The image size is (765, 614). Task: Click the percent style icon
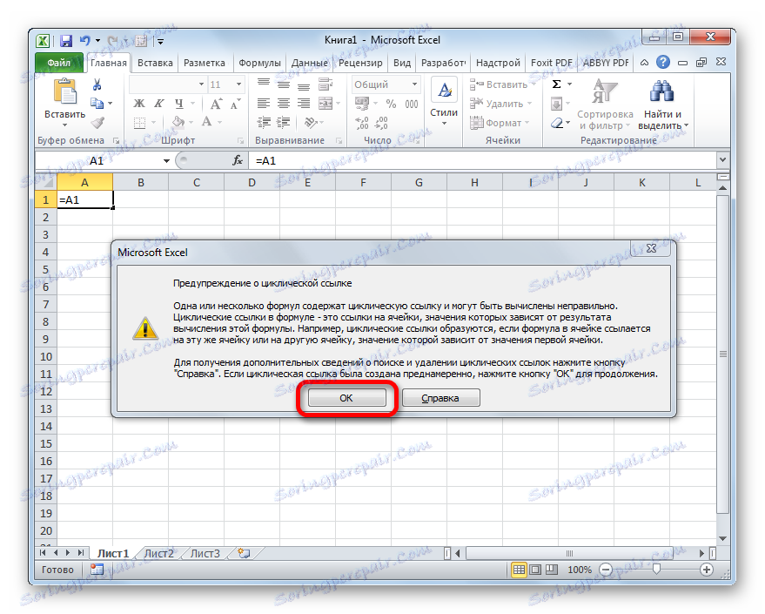(x=391, y=104)
